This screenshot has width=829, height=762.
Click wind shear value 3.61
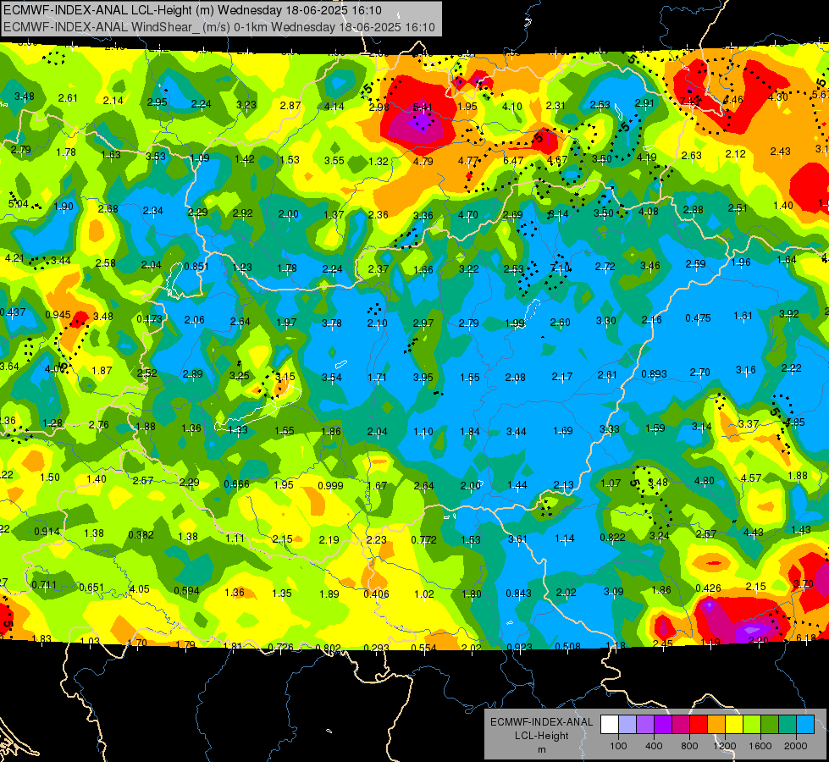[x=517, y=538]
